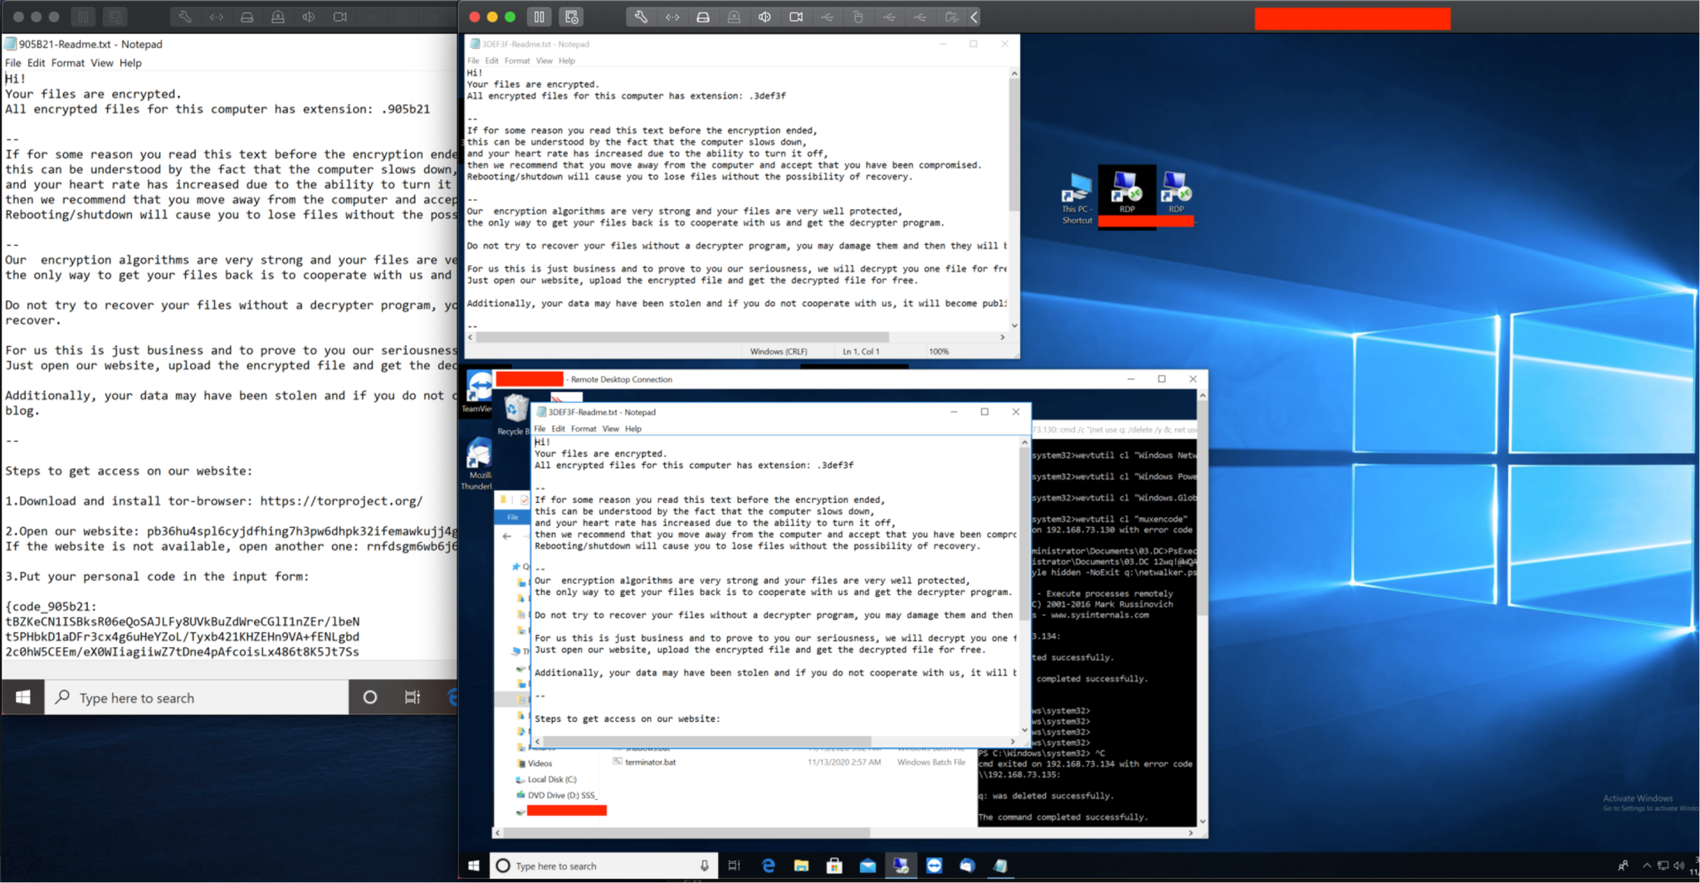Open the Format menu in 3DEF3F-Readme Notepad
The height and width of the screenshot is (883, 1700).
[517, 60]
